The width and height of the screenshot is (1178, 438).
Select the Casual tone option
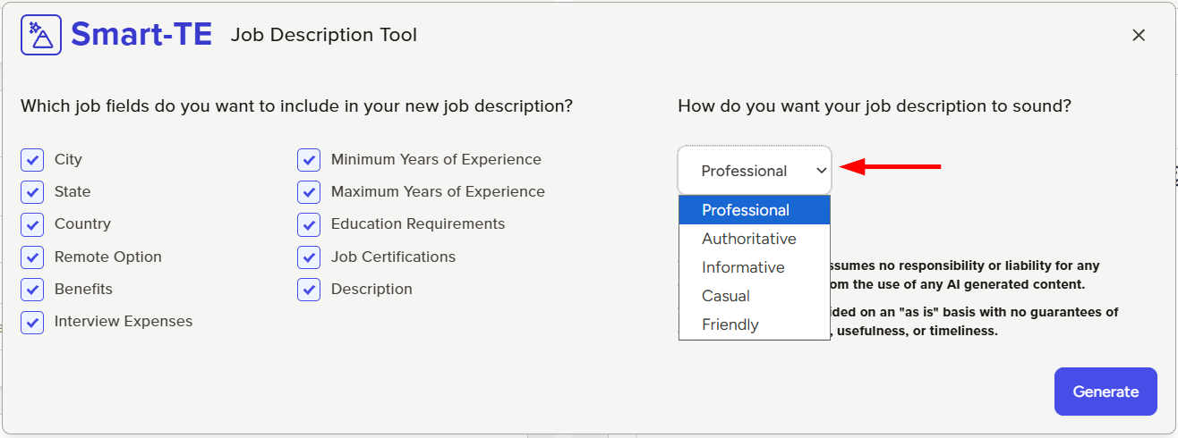726,296
